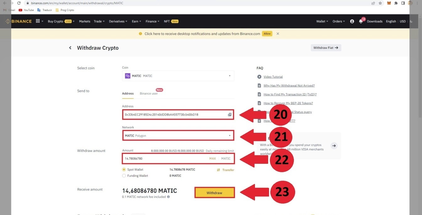
Task: Expand the Wallet menu in header
Action: point(322,21)
